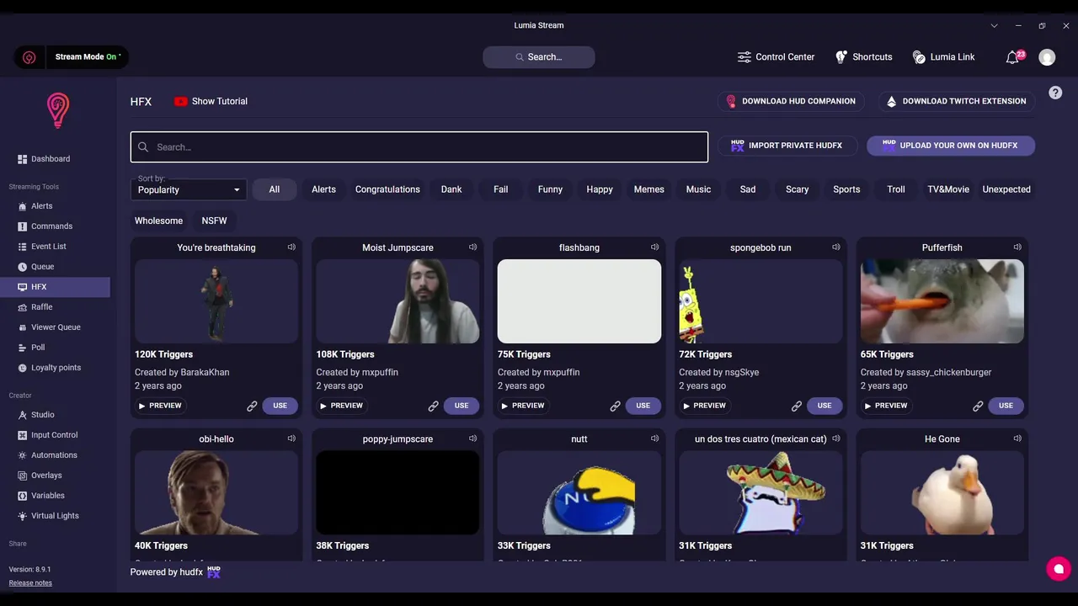Click the HFX search input field
Screen dimensions: 1078x606
(419, 147)
